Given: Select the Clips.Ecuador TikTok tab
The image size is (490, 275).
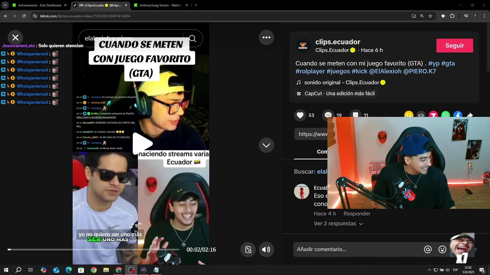Looking at the screenshot, I should coord(100,5).
